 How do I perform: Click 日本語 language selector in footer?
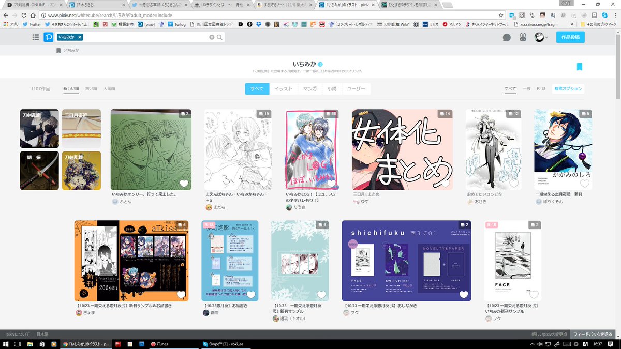click(42, 335)
